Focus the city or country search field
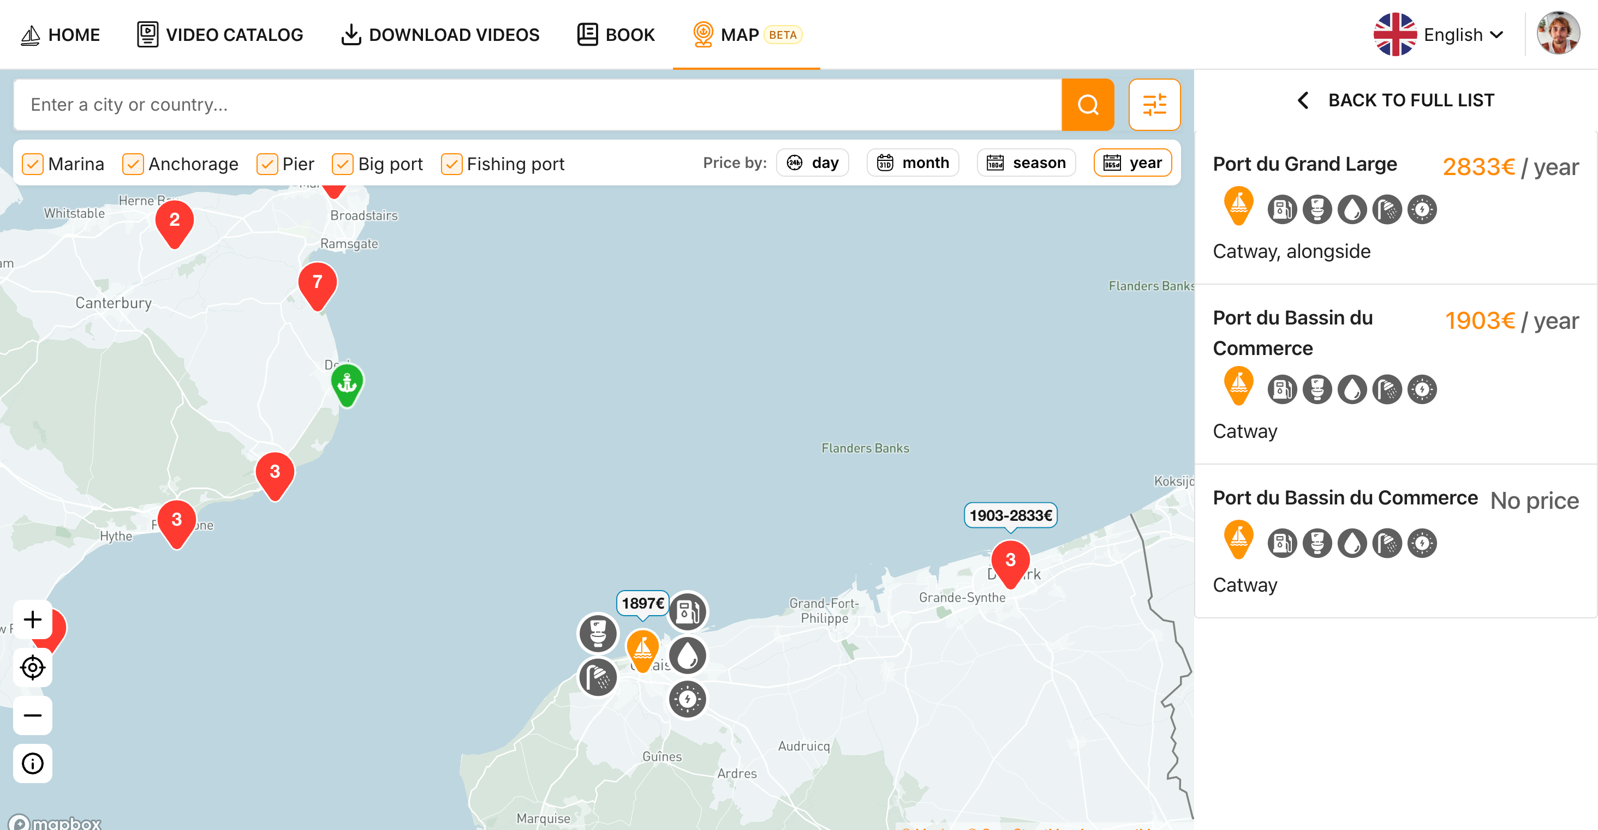The image size is (1598, 830). click(x=537, y=104)
